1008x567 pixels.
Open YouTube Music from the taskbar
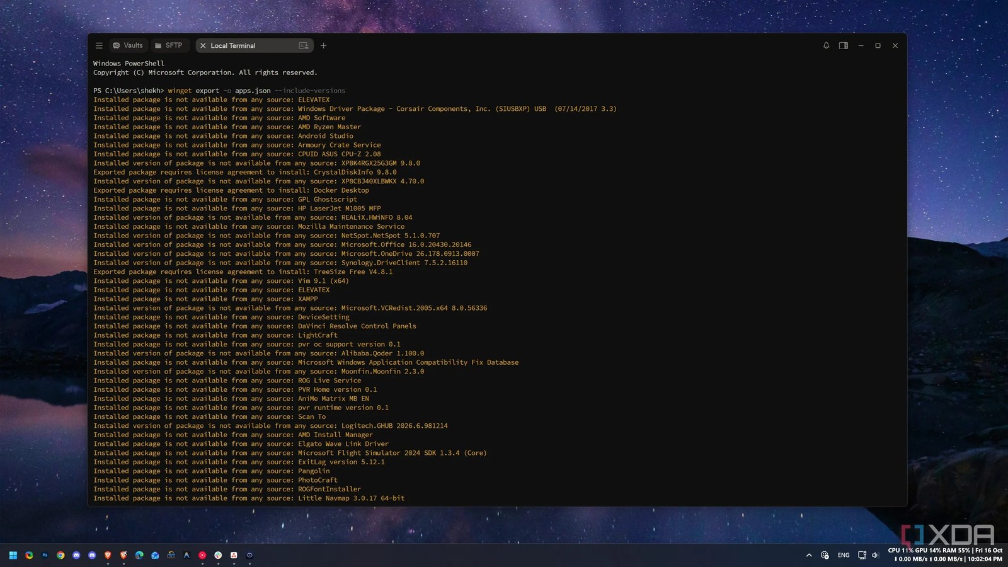coord(202,555)
